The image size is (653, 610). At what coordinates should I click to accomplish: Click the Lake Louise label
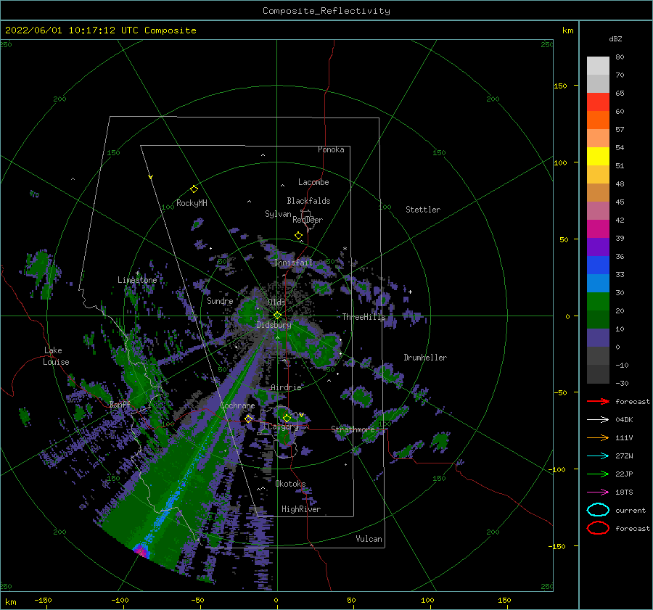[x=56, y=356]
